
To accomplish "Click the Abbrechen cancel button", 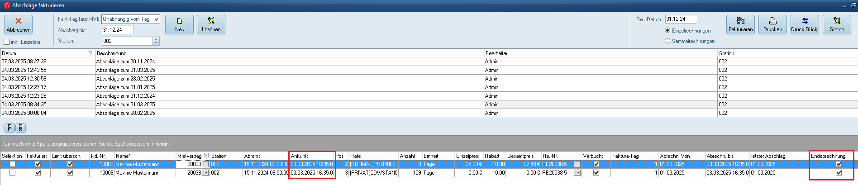I will pyautogui.click(x=18, y=24).
